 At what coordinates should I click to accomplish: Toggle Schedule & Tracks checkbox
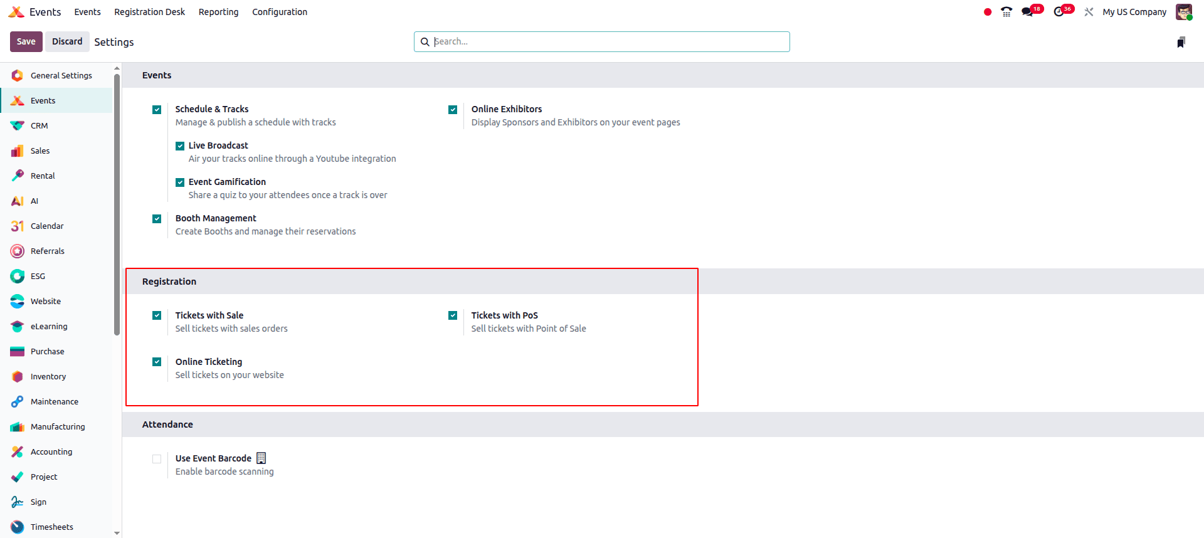tap(157, 110)
